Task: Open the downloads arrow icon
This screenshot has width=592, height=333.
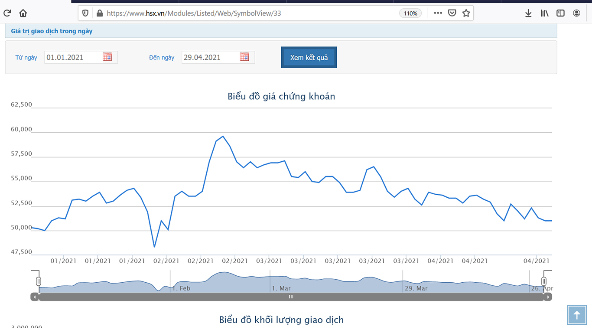Action: click(528, 13)
